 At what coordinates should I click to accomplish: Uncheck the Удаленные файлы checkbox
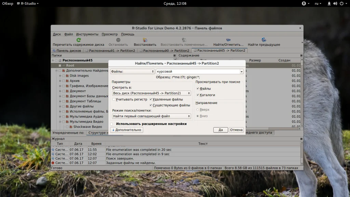pos(151,99)
